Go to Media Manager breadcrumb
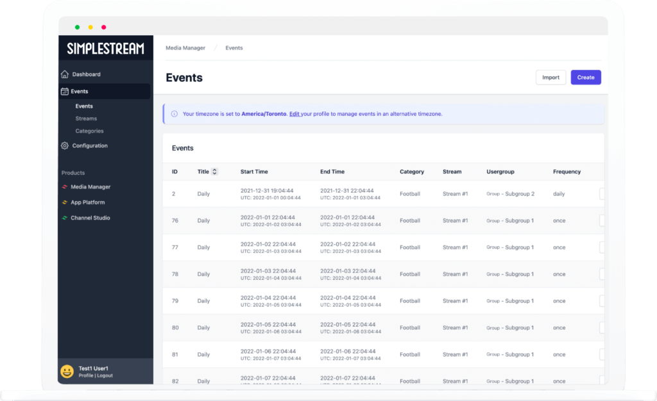 (x=185, y=48)
